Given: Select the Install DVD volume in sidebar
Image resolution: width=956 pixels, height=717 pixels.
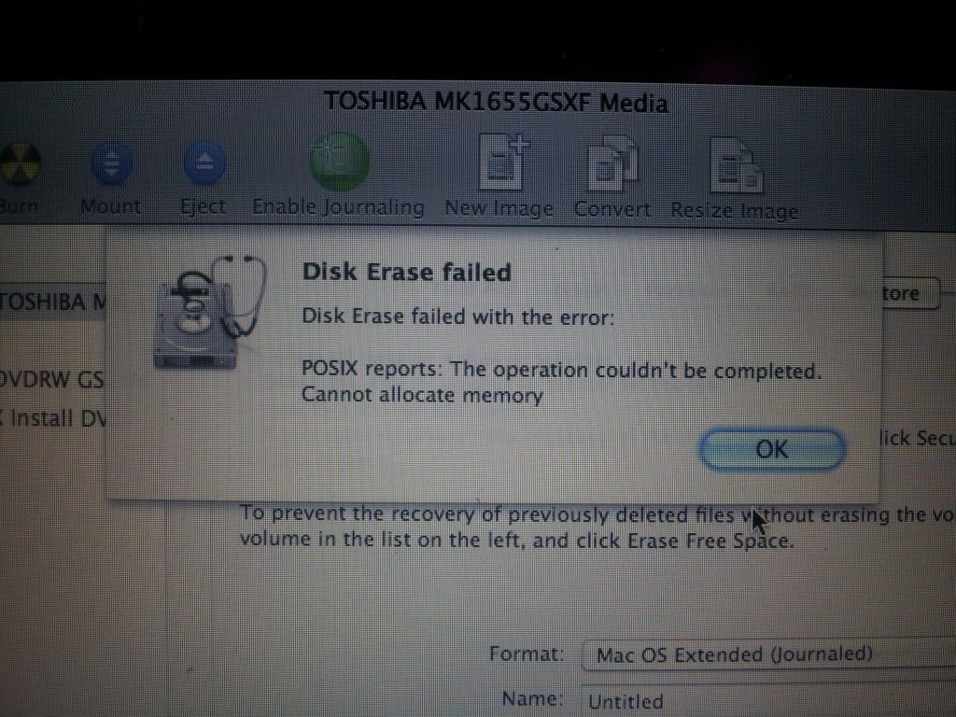Looking at the screenshot, I should coord(53,418).
